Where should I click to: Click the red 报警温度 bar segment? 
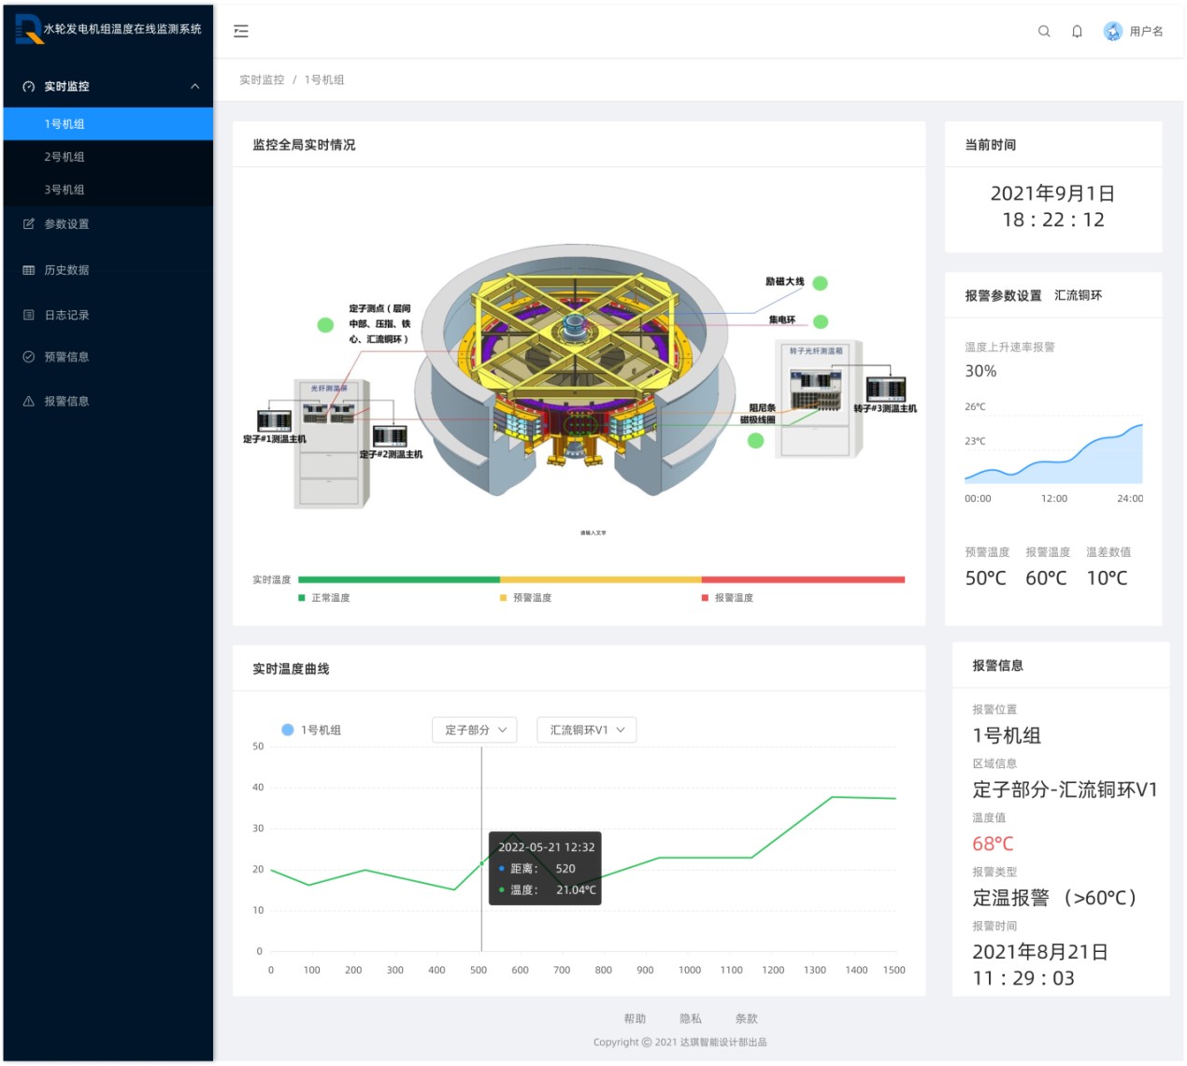(803, 579)
